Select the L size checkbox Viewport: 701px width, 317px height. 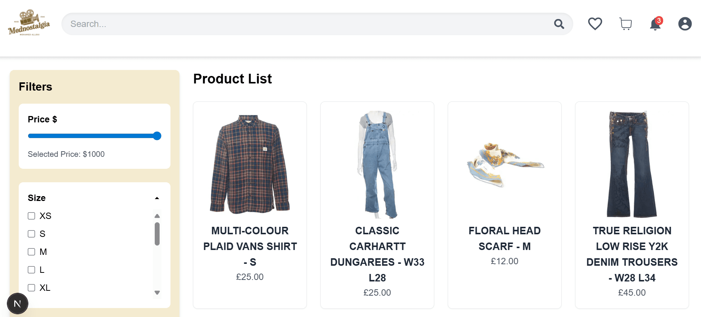[31, 270]
